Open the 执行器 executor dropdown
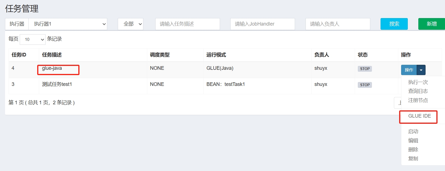Viewport: 445px width, 171px height. coord(68,24)
